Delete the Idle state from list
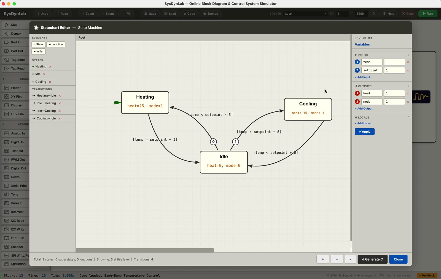This screenshot has height=279, width=441. [x=44, y=74]
